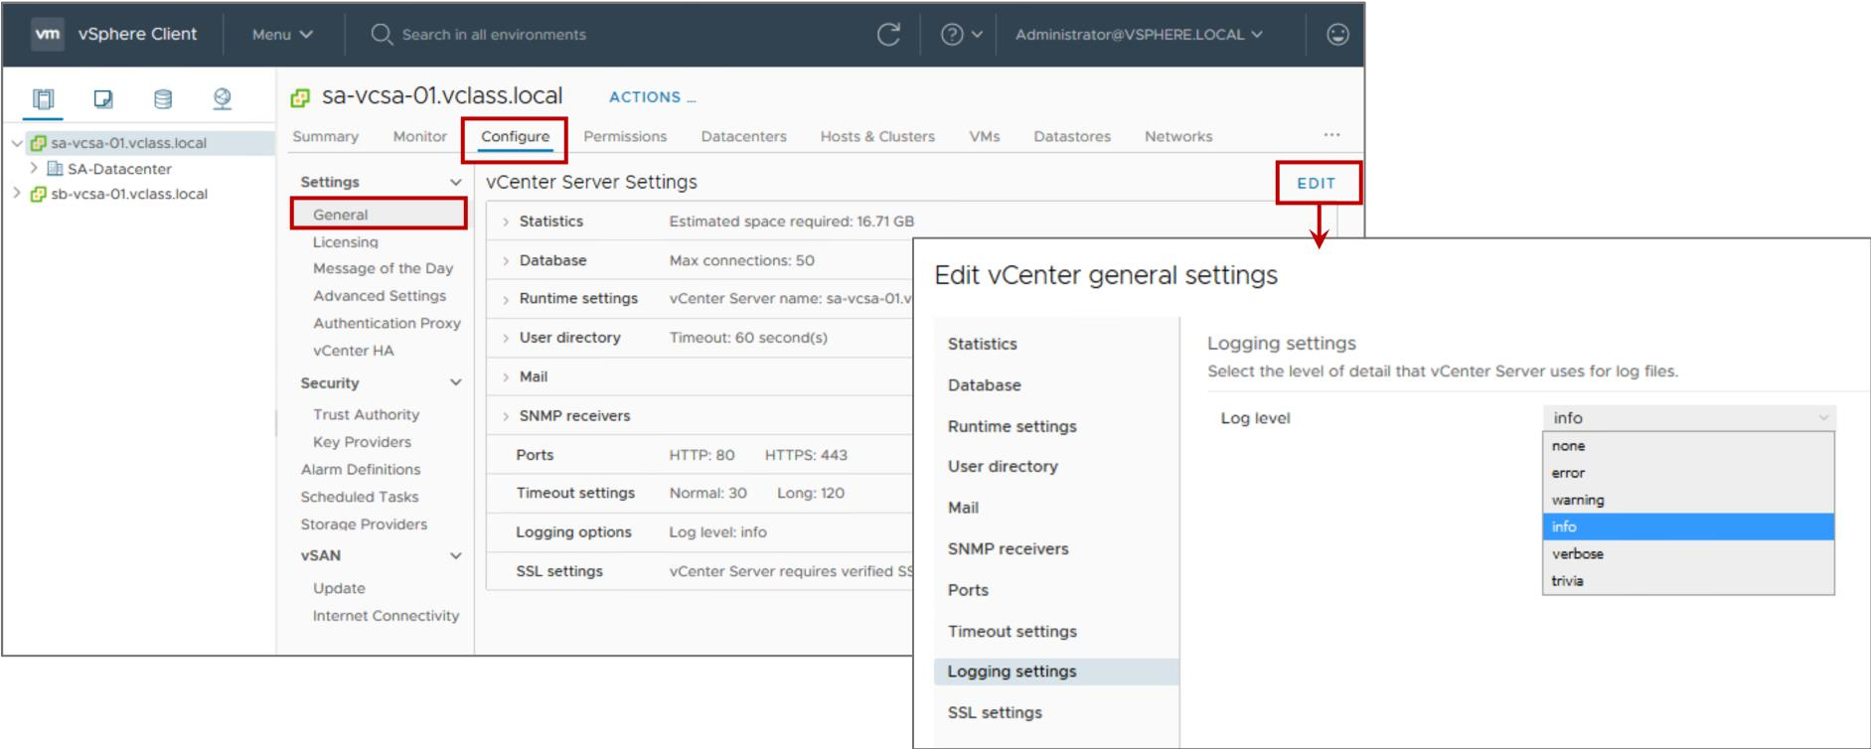Image resolution: width=1871 pixels, height=749 pixels.
Task: Open the Permissions tab
Action: (625, 136)
